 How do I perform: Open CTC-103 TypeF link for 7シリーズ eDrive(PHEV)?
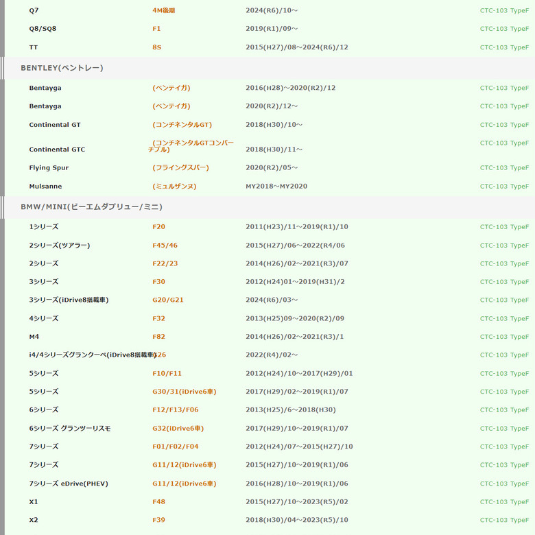coord(504,484)
